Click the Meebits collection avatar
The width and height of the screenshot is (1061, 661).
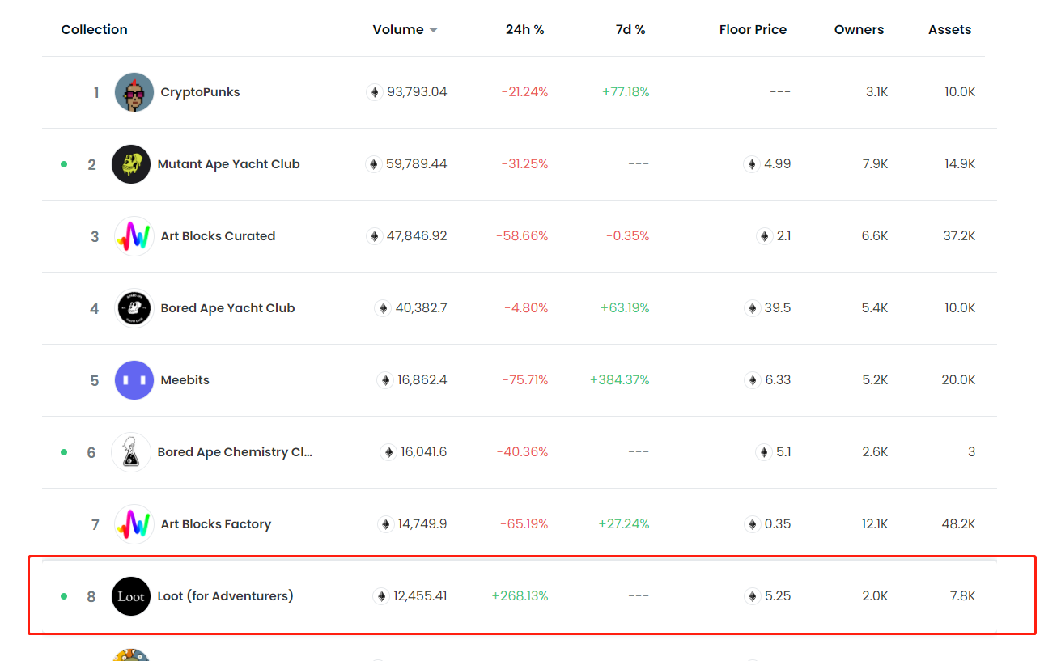[x=134, y=380]
